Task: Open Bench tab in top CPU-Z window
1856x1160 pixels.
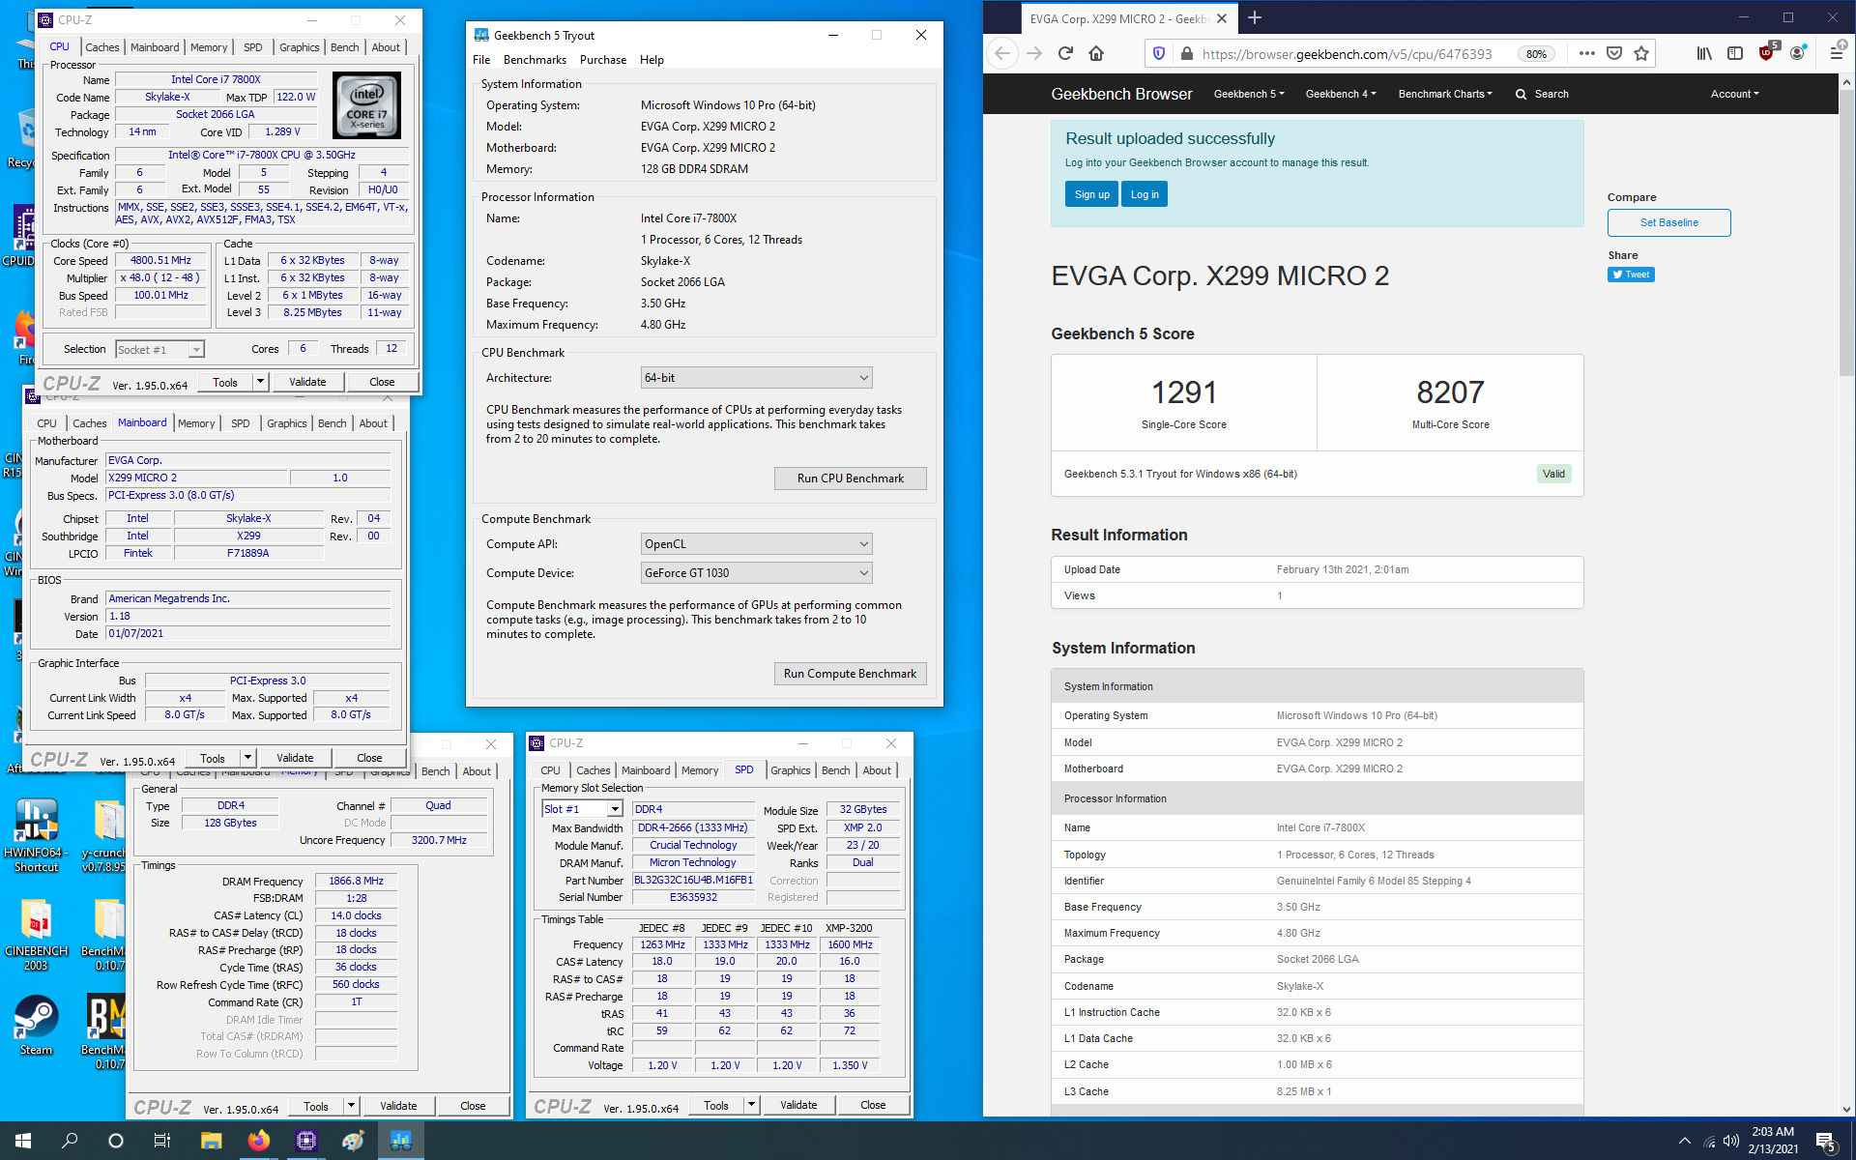Action: point(344,47)
